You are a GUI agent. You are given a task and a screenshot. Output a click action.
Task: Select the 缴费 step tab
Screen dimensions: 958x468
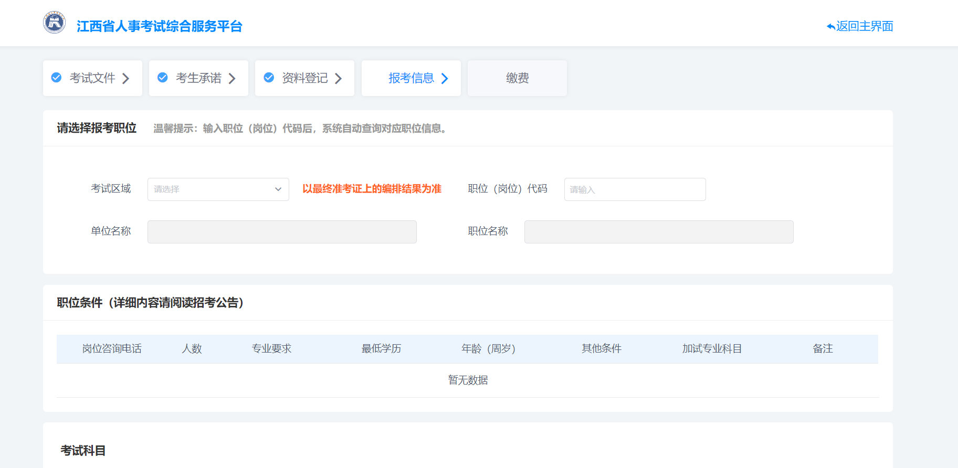tap(517, 78)
